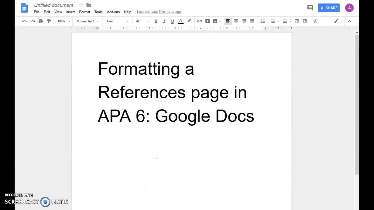Open the Edit menu
The image size is (374, 210).
tap(47, 12)
